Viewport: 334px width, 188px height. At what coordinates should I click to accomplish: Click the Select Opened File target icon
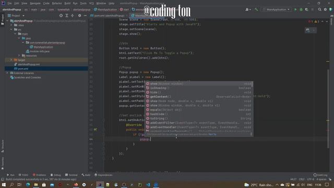coord(61,16)
